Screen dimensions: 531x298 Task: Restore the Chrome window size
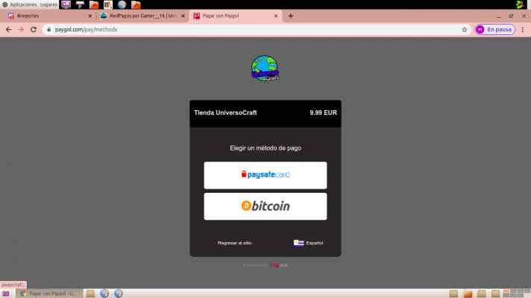pyautogui.click(x=511, y=16)
